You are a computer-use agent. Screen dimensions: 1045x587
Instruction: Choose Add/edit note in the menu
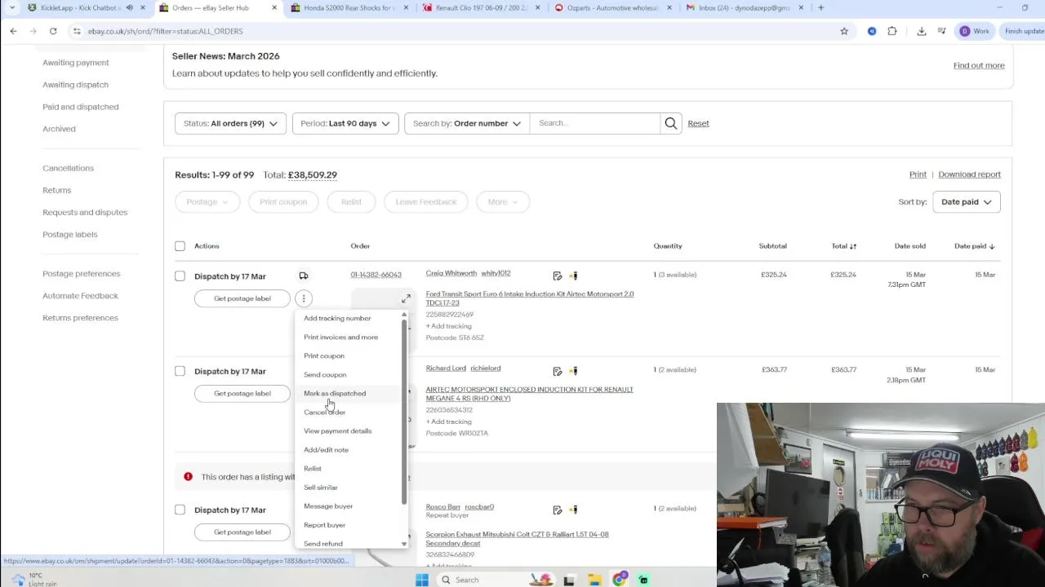326,449
